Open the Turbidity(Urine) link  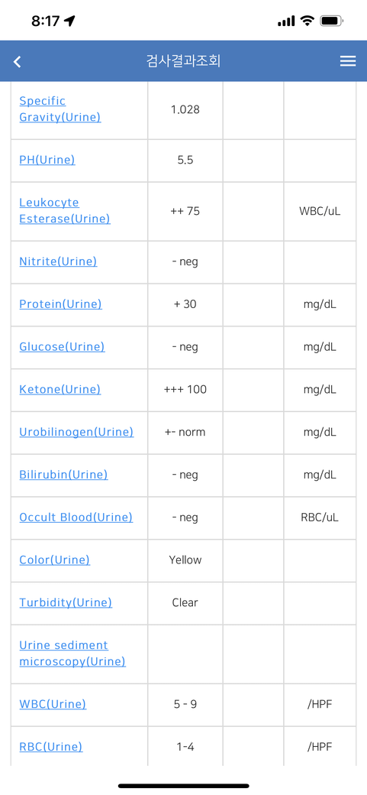[66, 602]
